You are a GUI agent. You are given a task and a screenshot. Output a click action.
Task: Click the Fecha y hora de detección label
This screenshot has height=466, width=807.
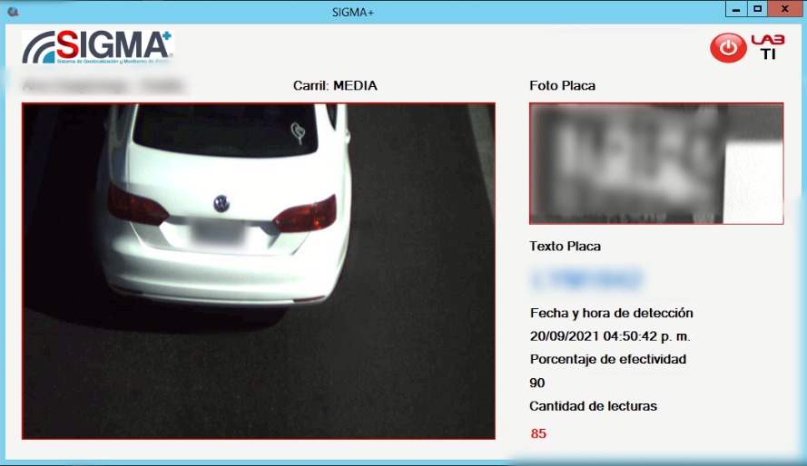[x=611, y=313]
